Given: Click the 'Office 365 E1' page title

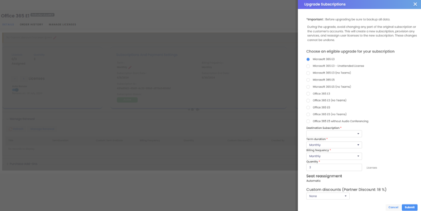Looking at the screenshot, I should [x=15, y=16].
